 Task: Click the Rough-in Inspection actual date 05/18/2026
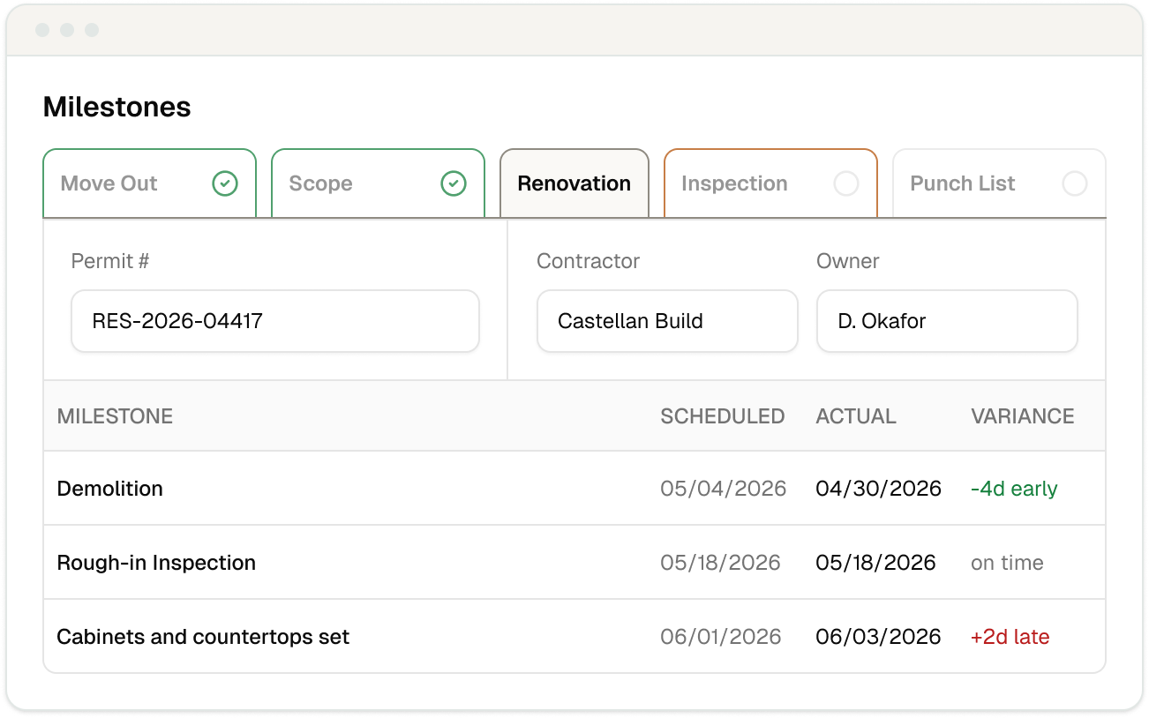pos(876,563)
